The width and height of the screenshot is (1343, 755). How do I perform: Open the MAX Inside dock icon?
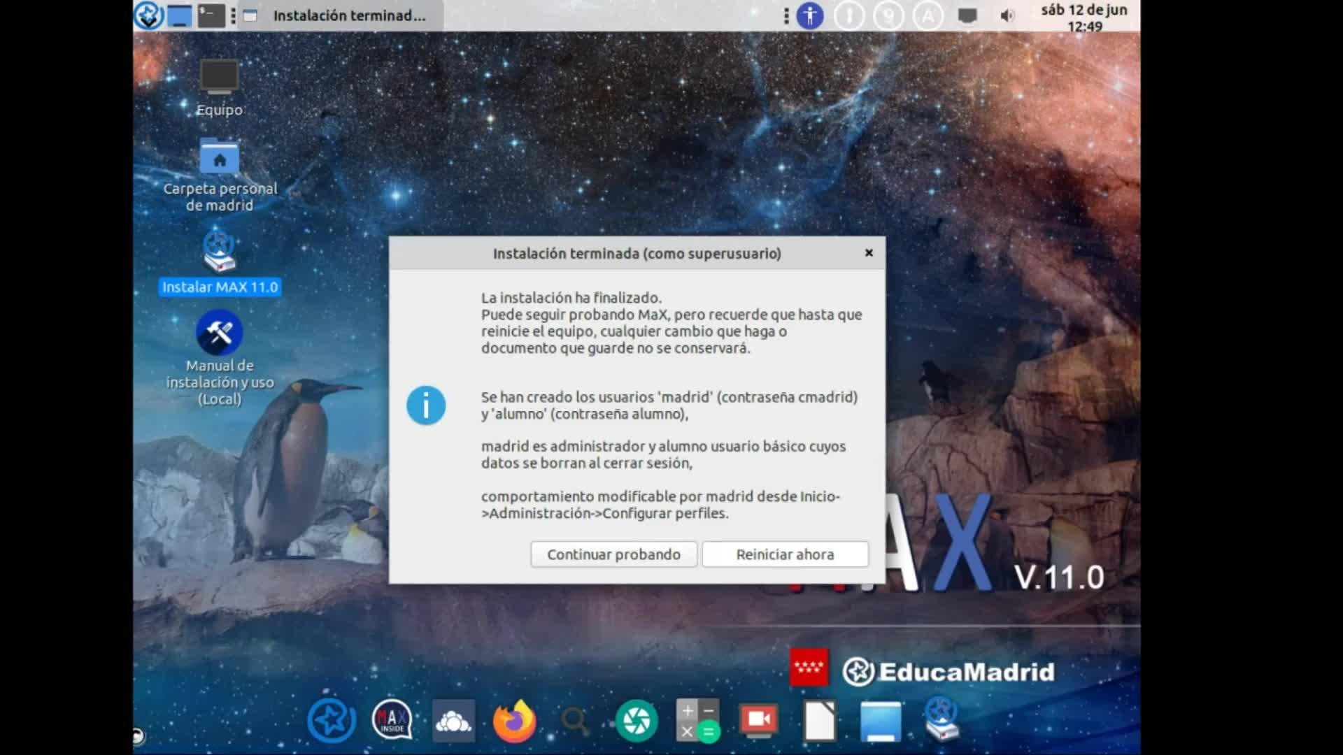click(x=392, y=721)
